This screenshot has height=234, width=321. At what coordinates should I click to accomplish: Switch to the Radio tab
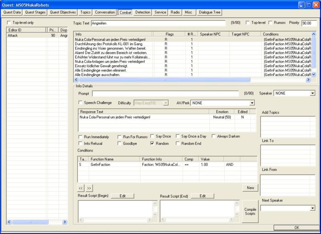click(175, 12)
